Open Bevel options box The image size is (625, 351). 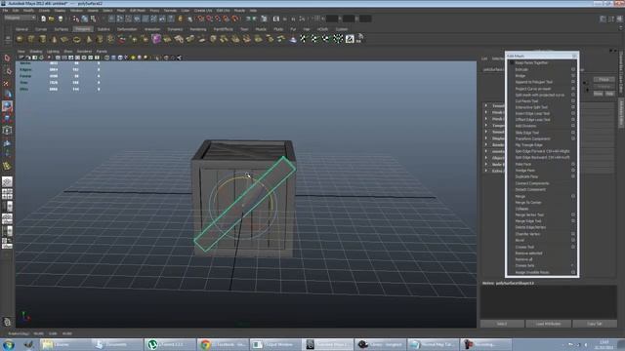(x=573, y=240)
